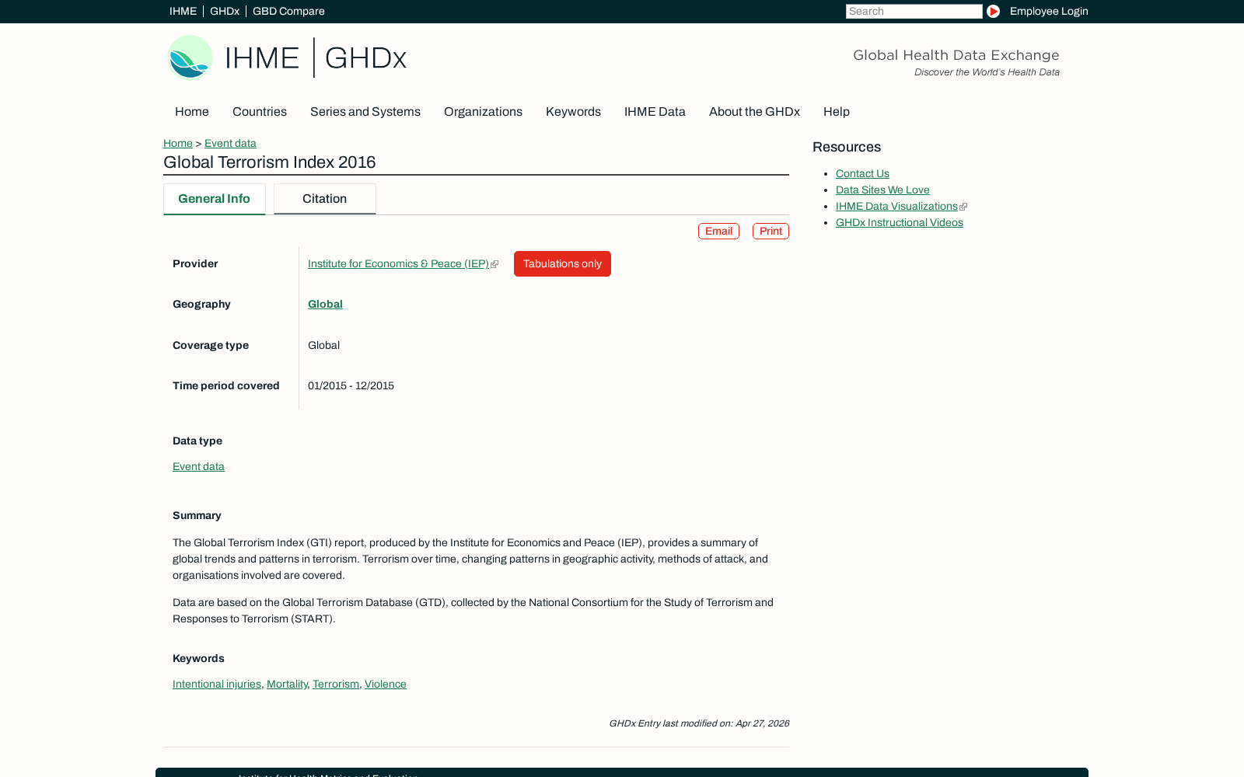Screen dimensions: 1244x777
Task: Click the GHDx wordmark in header
Action: (x=365, y=58)
